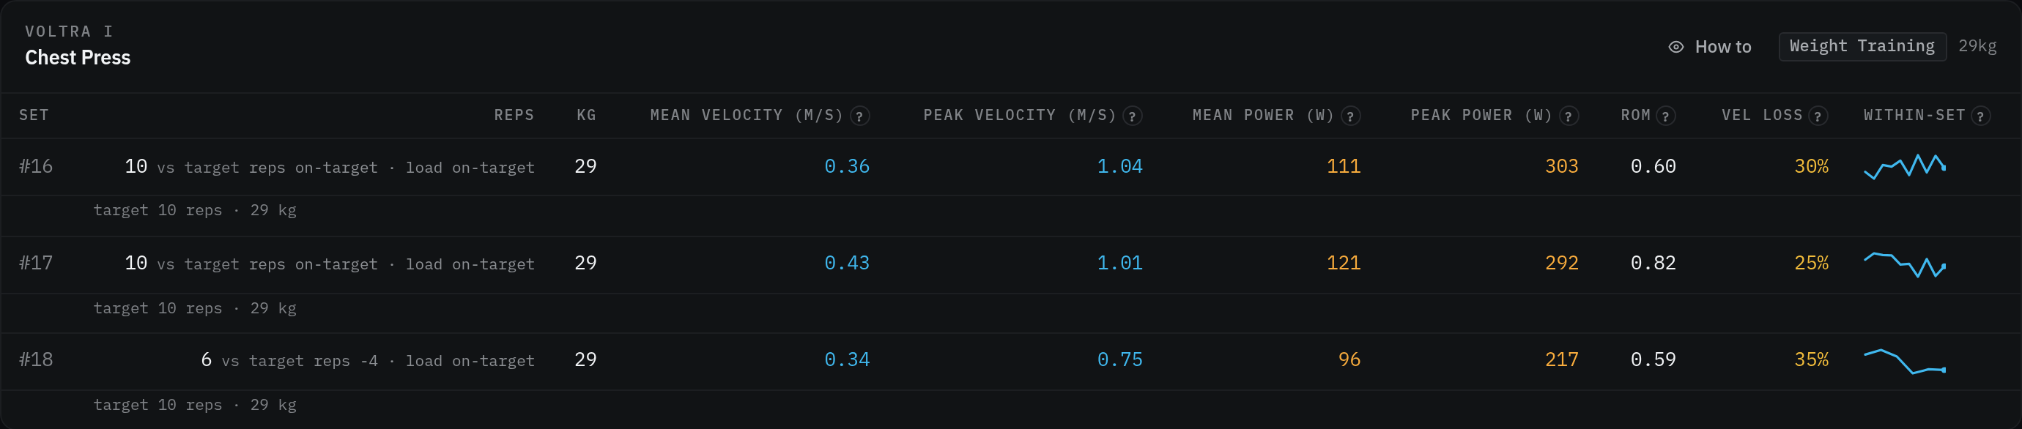Open the Mean Power help tooltip icon
This screenshot has height=429, width=2022.
point(1350,117)
